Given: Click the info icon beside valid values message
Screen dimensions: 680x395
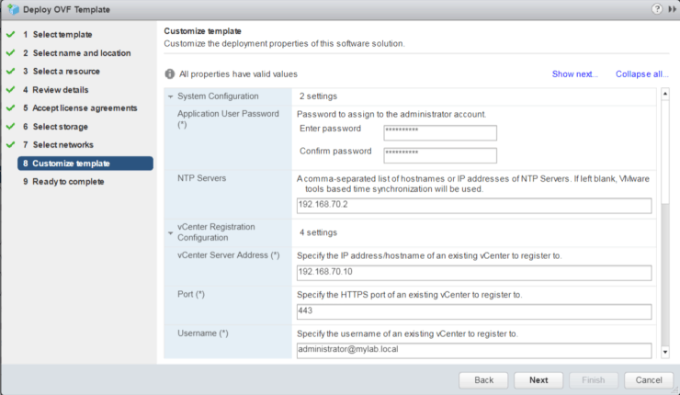Looking at the screenshot, I should pos(170,74).
